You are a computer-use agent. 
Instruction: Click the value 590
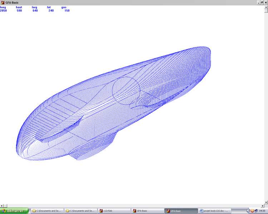pos(19,11)
